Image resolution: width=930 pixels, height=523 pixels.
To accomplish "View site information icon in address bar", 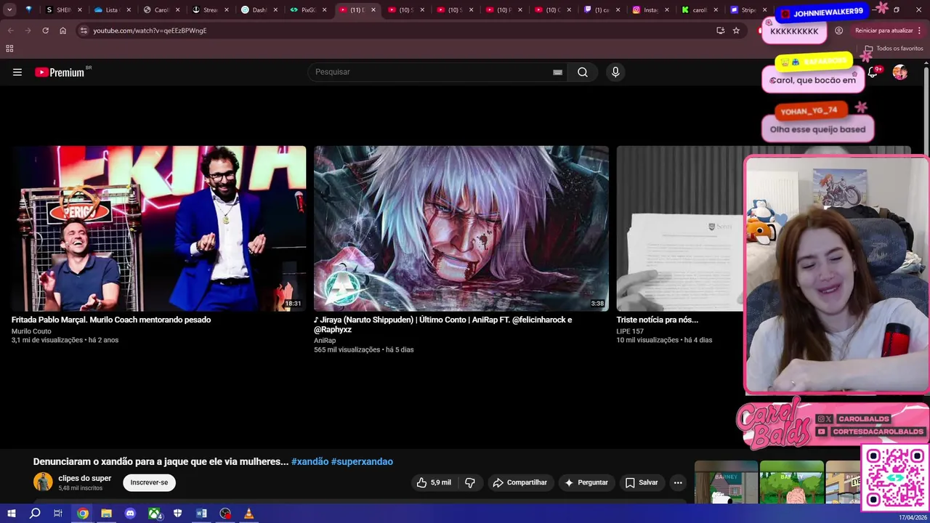I will [x=84, y=31].
